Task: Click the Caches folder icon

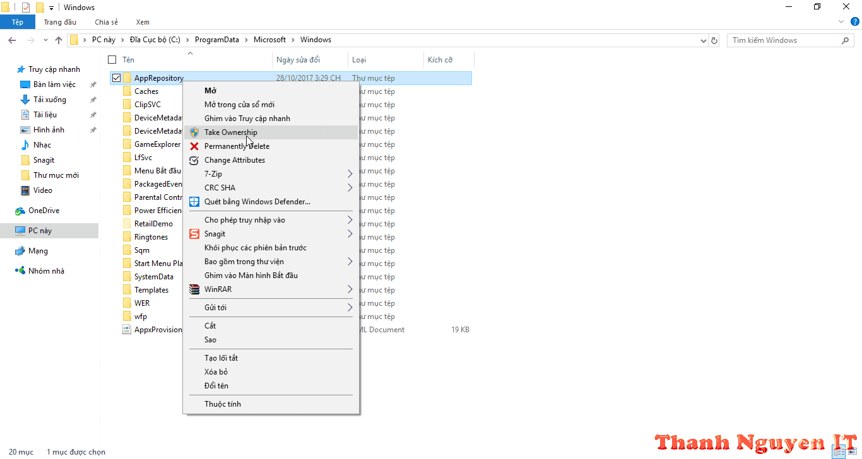Action: click(127, 91)
